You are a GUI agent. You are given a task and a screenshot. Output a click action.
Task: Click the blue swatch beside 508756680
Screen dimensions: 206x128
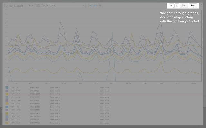7,107
